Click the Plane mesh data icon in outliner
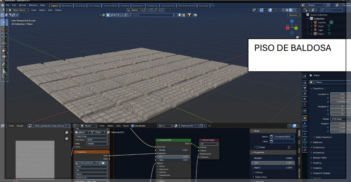 [x=329, y=34]
